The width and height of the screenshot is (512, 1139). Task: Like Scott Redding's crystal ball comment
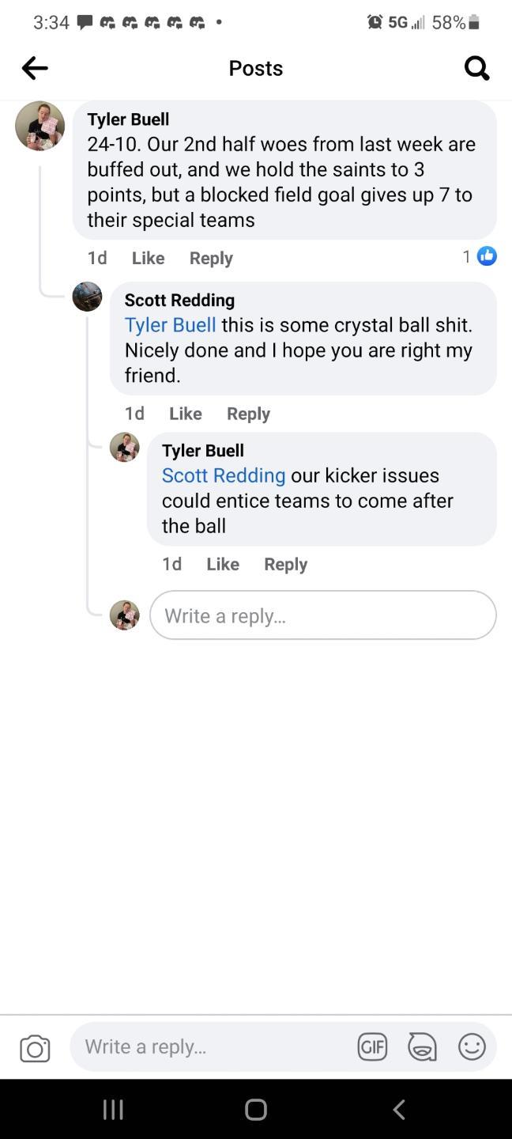click(186, 414)
